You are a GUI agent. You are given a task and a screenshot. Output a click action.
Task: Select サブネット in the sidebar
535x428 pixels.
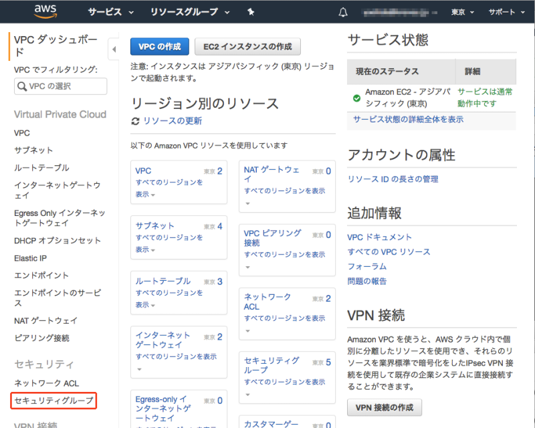pyautogui.click(x=33, y=150)
